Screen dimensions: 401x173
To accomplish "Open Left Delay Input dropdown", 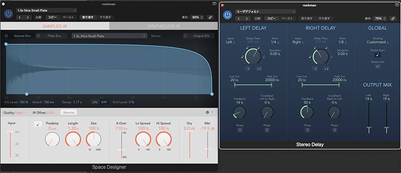I will coord(231,42).
